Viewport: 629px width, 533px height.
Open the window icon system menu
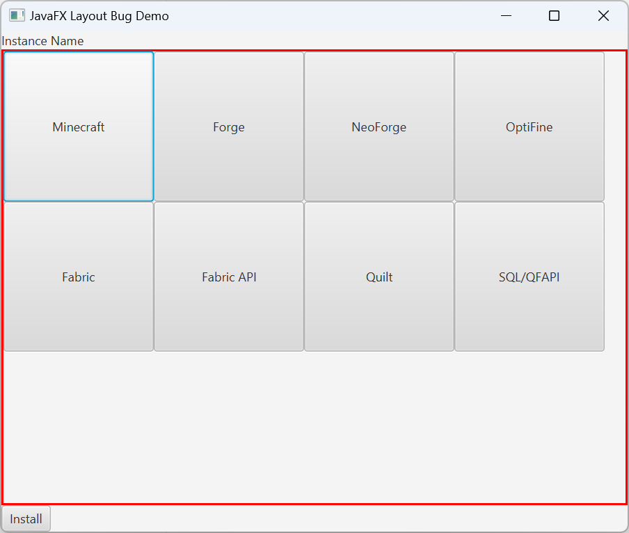[x=17, y=15]
